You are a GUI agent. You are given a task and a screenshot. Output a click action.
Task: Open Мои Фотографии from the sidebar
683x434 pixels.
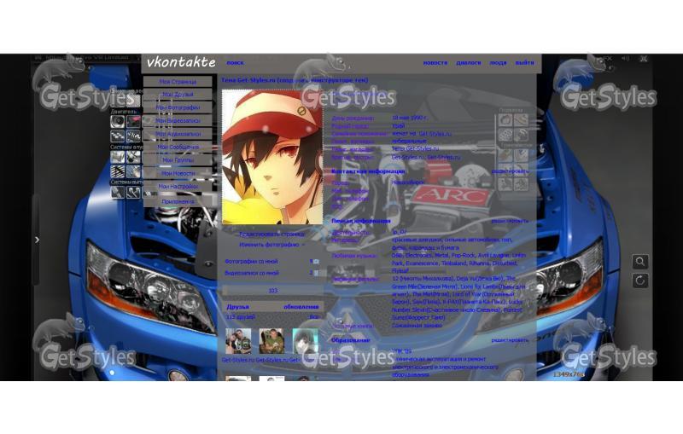click(178, 108)
